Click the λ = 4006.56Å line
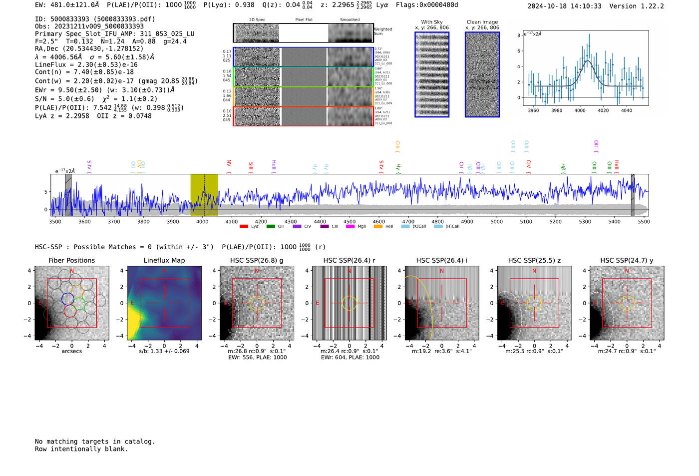The image size is (699, 476). [94, 57]
